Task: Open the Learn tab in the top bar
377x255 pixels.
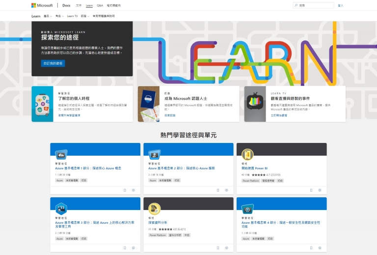Action: (89, 5)
